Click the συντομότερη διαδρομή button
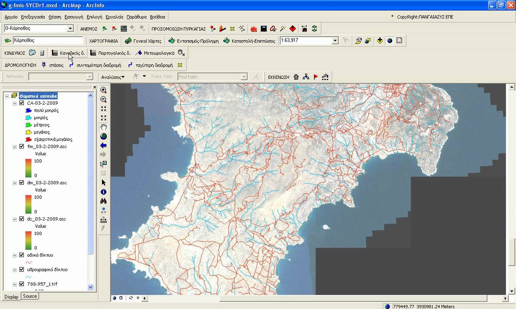This screenshot has height=309, width=516. click(x=95, y=65)
